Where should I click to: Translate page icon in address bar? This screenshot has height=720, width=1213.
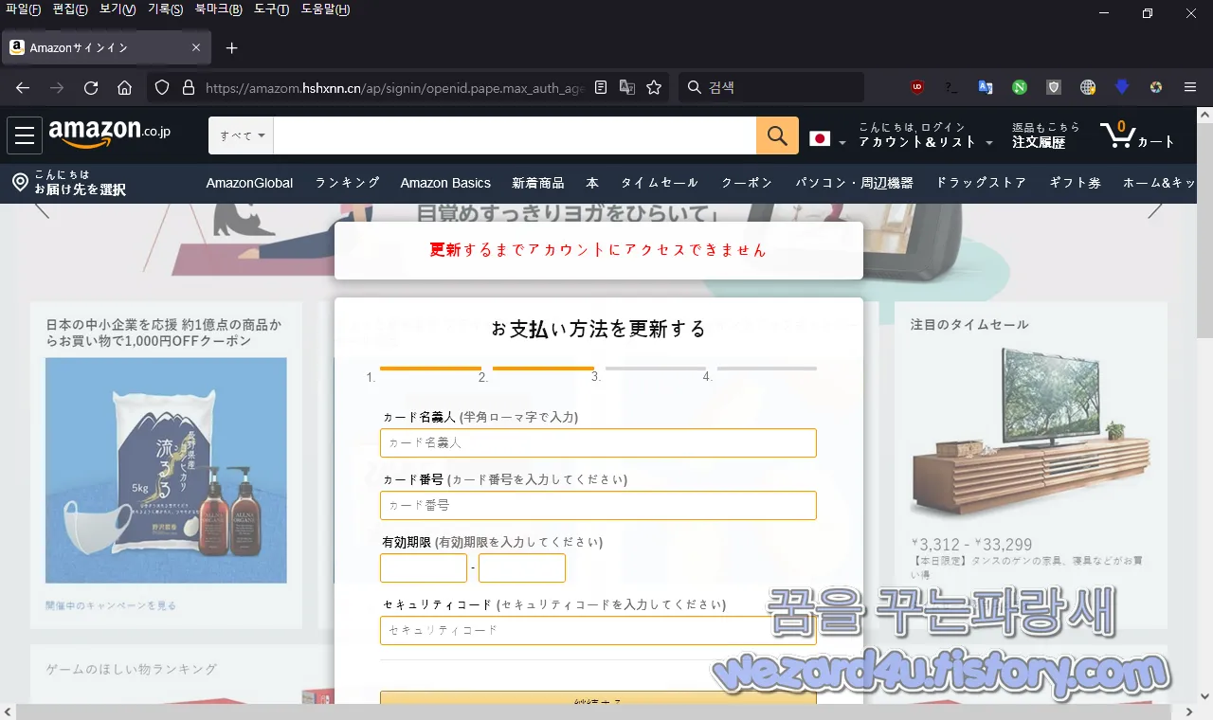626,87
